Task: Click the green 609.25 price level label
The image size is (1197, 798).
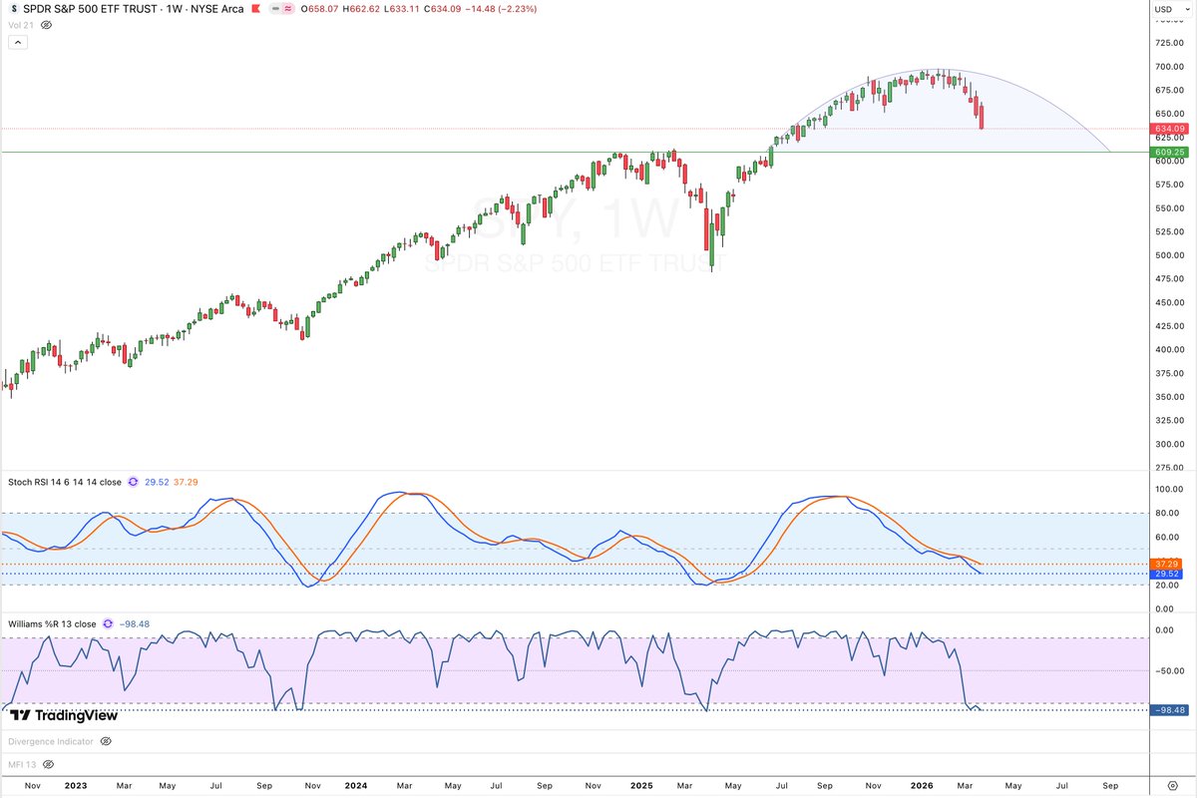Action: click(1168, 152)
